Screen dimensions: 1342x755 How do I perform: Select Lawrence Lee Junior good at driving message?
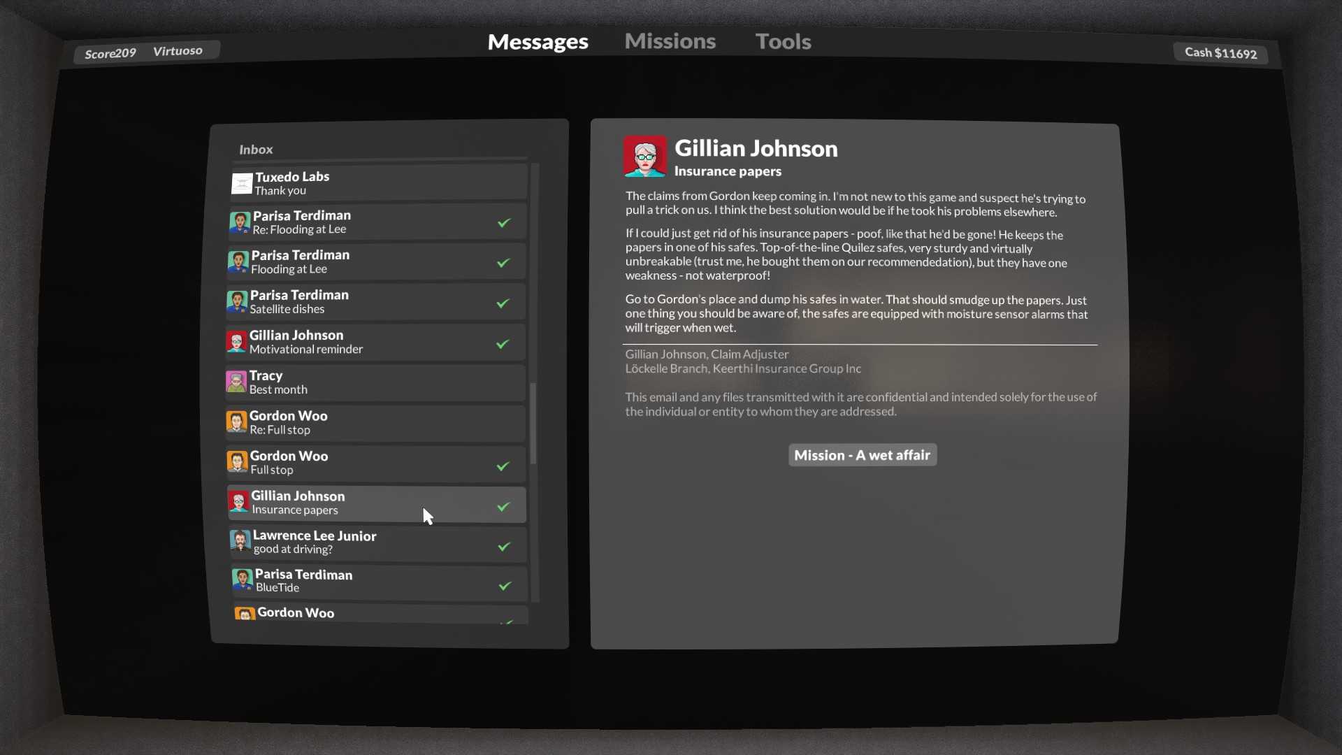pos(376,542)
